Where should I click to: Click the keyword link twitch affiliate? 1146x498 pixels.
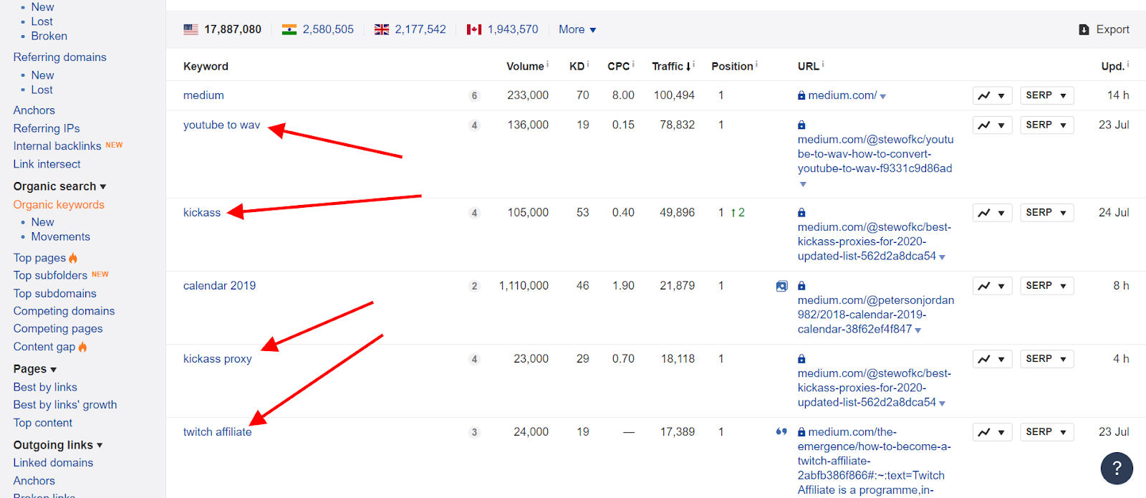coord(217,431)
